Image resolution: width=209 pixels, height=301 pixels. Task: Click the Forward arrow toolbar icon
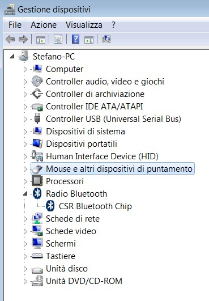(23, 40)
